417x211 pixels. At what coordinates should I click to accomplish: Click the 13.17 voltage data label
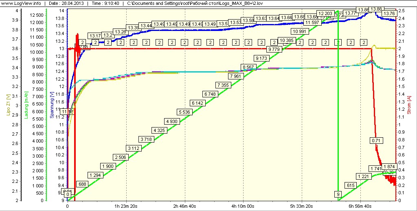click(x=95, y=36)
